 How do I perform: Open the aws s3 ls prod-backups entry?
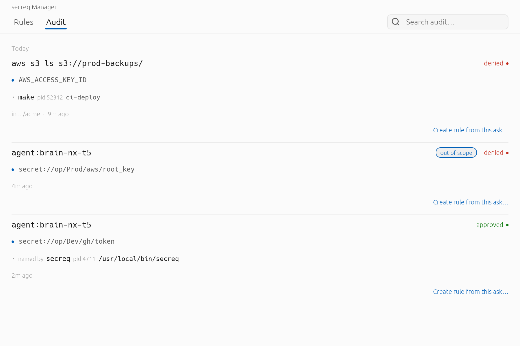click(x=77, y=63)
